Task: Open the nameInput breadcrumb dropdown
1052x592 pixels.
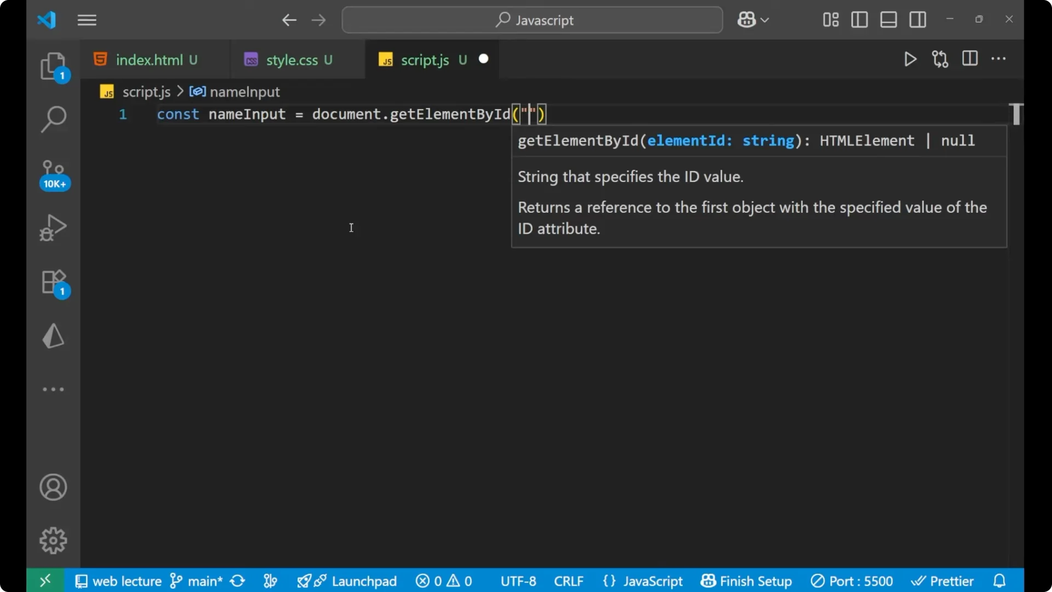Action: [244, 92]
